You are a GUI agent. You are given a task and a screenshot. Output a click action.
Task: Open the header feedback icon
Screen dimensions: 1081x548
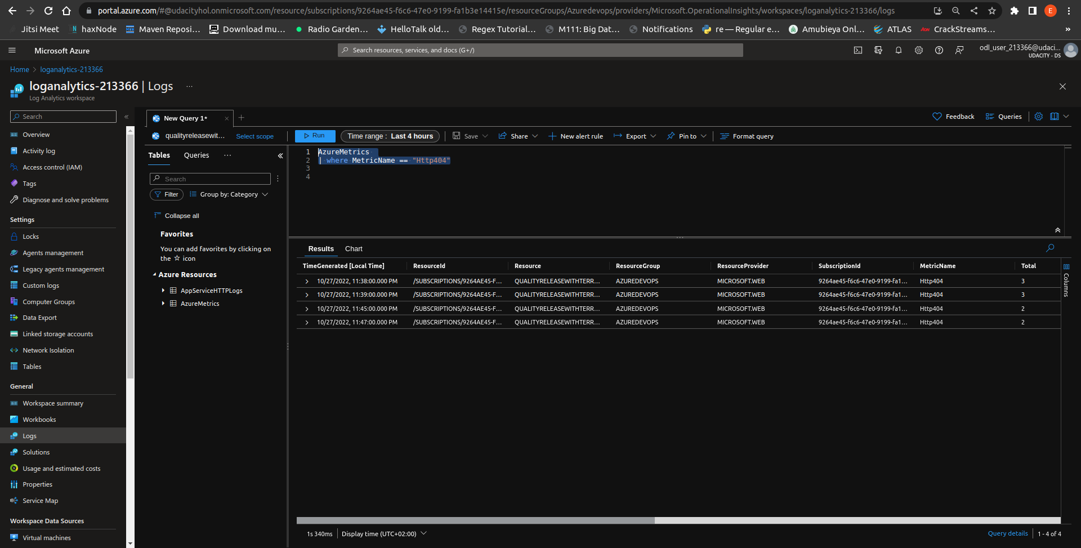pos(959,50)
